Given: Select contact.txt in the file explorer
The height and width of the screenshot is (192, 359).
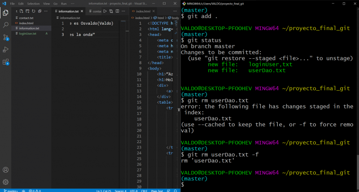Looking at the screenshot, I should pyautogui.click(x=26, y=18).
